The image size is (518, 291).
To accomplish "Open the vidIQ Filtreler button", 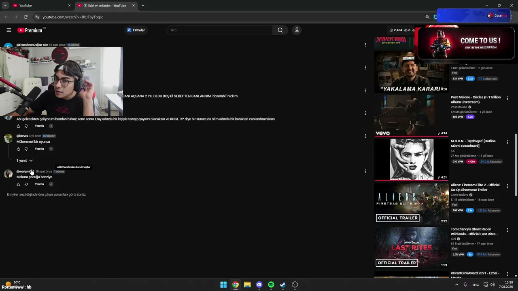I will [136, 30].
